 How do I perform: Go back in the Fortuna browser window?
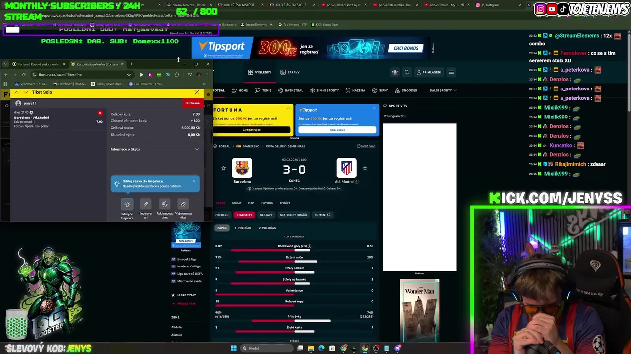coord(6,75)
